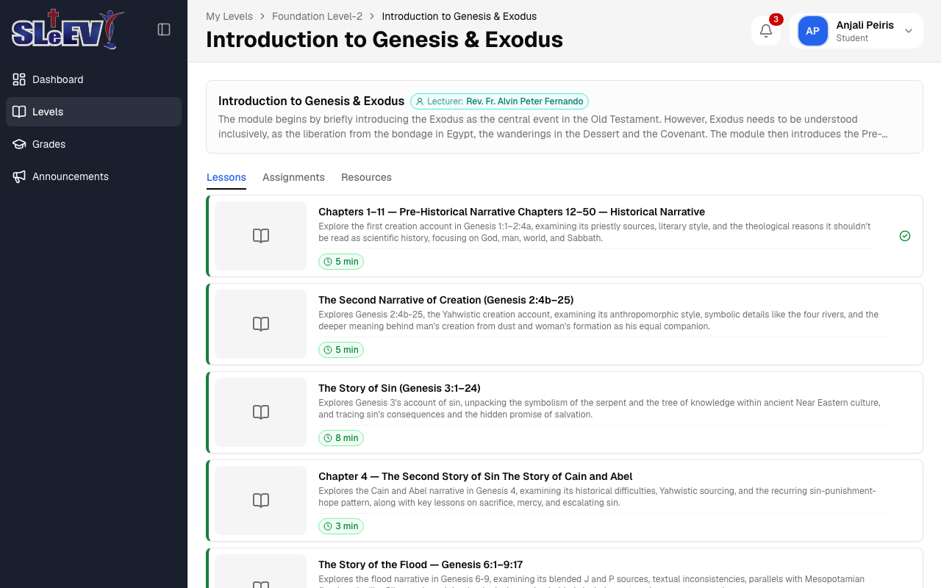Switch to the Assignments tab
Screen dimensions: 941x588
tap(293, 177)
